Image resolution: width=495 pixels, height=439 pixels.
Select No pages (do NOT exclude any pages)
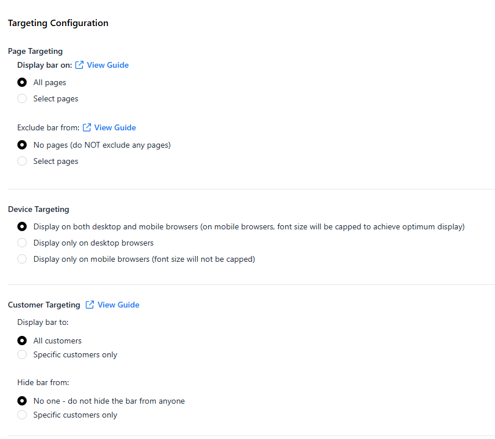click(22, 145)
